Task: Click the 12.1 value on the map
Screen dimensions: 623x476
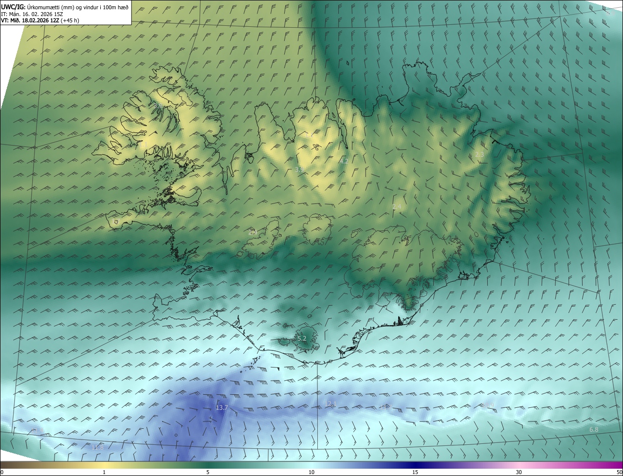Action: (x=331, y=403)
